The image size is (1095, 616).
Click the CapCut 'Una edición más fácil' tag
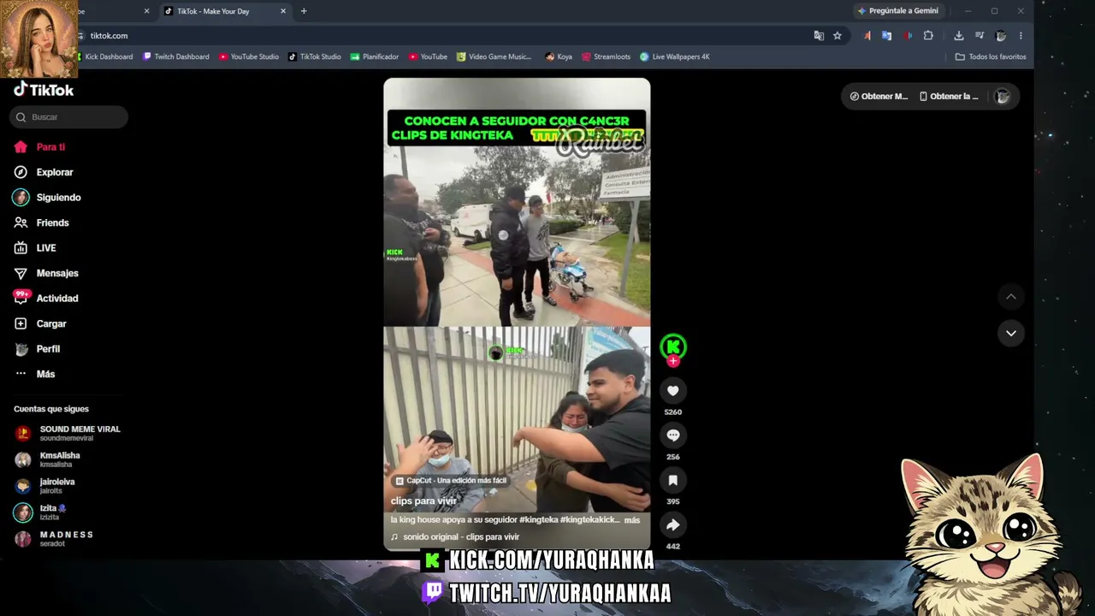pyautogui.click(x=451, y=481)
